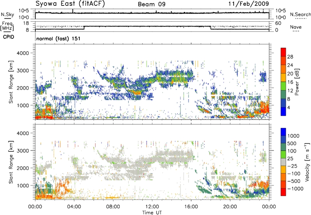Click the '4' power colorbar label
Image resolution: width=311 pixels, height=215 pixels.
[x=288, y=107]
